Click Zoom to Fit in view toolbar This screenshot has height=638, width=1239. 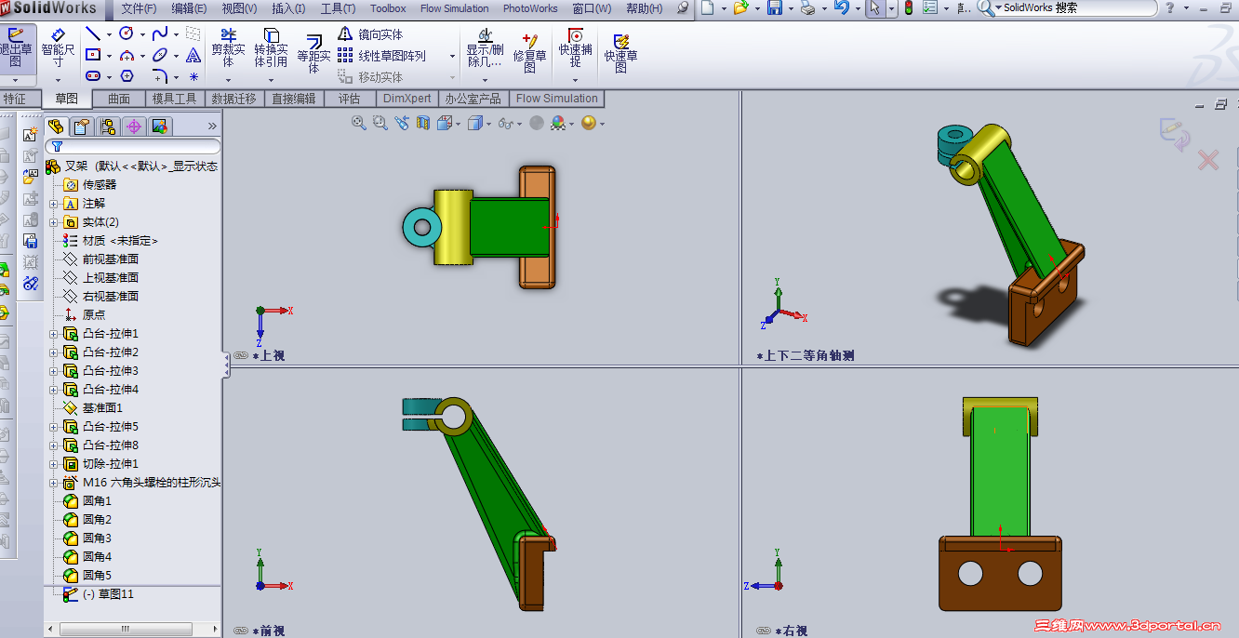[358, 123]
